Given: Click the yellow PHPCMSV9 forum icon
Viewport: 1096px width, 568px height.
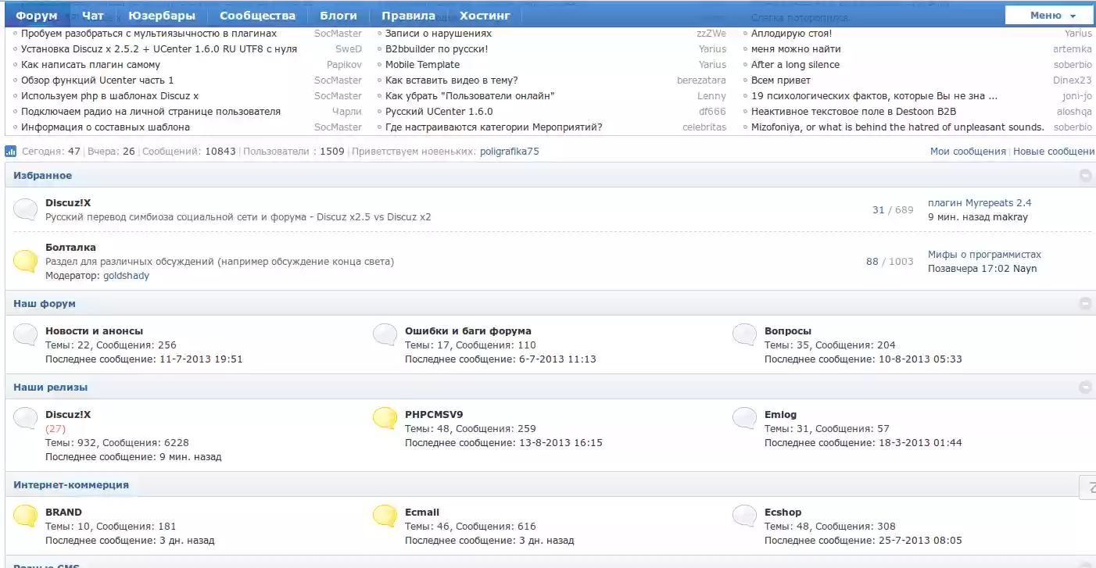Looking at the screenshot, I should click(x=384, y=419).
